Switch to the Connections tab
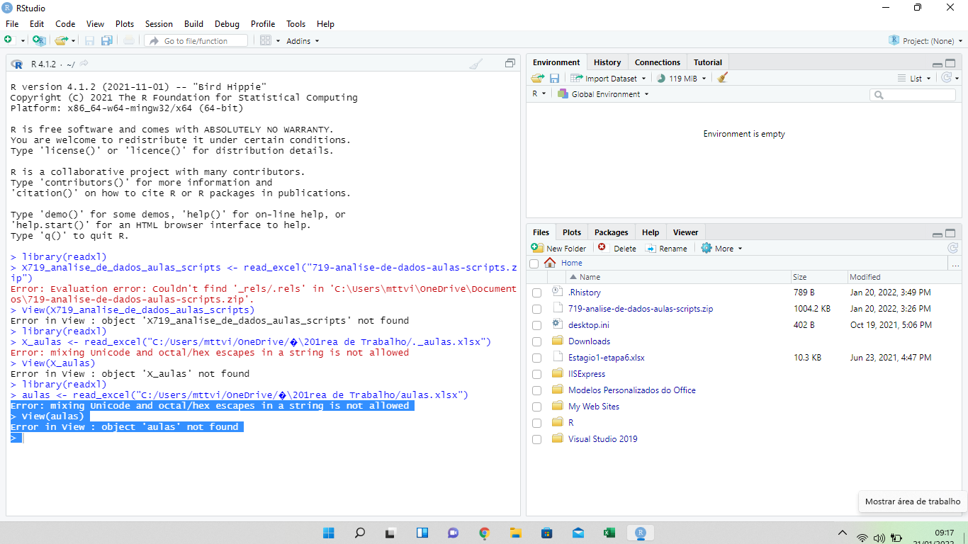The width and height of the screenshot is (968, 544). click(658, 62)
